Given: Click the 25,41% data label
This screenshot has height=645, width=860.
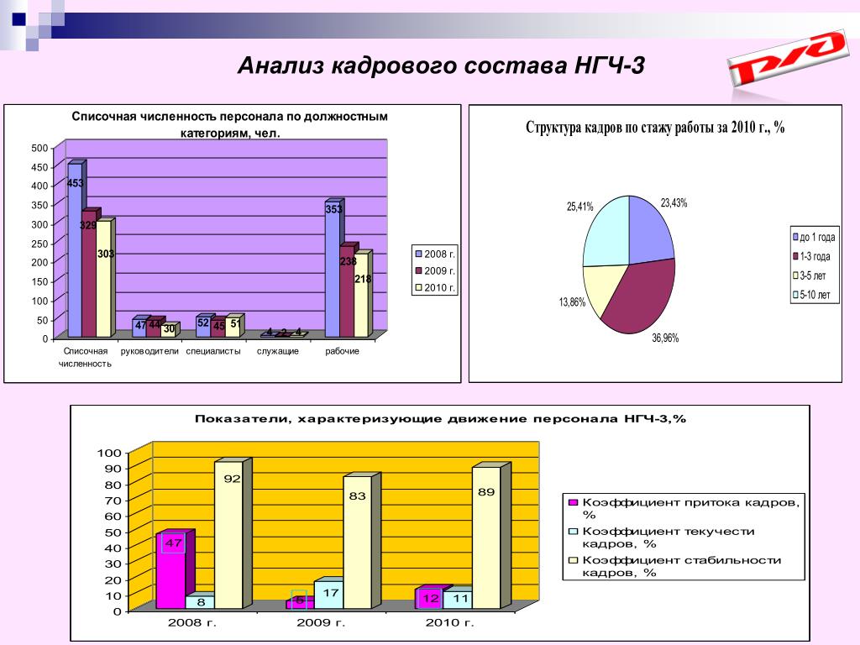Looking at the screenshot, I should [579, 207].
